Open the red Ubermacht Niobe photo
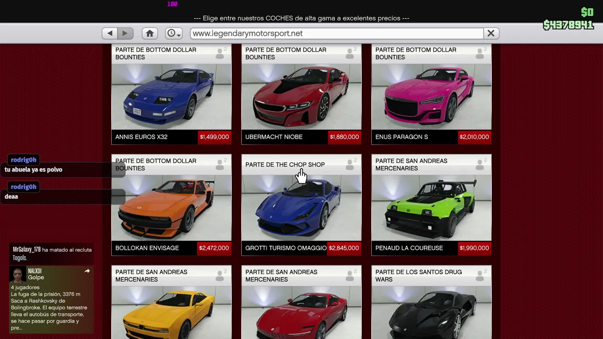This screenshot has height=339, width=603. coord(301,97)
